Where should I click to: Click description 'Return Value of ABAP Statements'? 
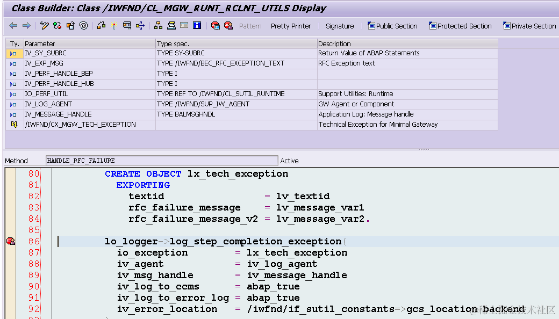[369, 53]
